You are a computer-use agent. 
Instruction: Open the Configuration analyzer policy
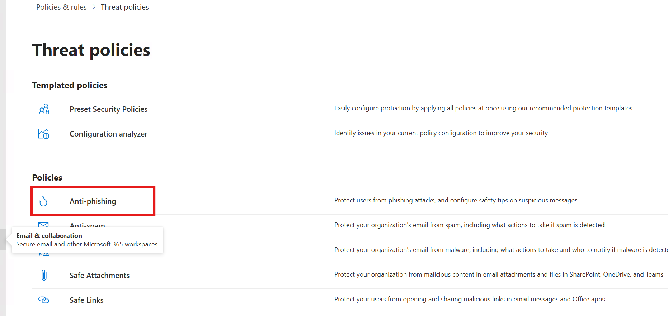(x=108, y=134)
